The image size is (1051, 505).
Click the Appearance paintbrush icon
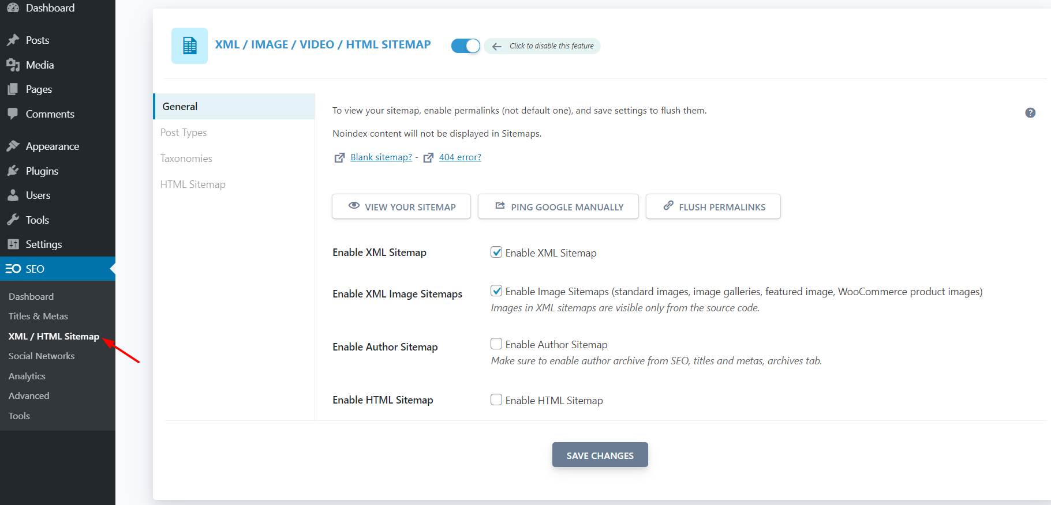(x=13, y=146)
